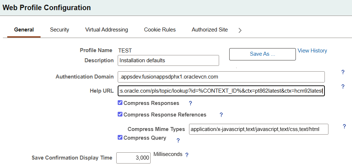Click into Authentication Domain field
This screenshot has height=165, width=352.
[x=221, y=77]
